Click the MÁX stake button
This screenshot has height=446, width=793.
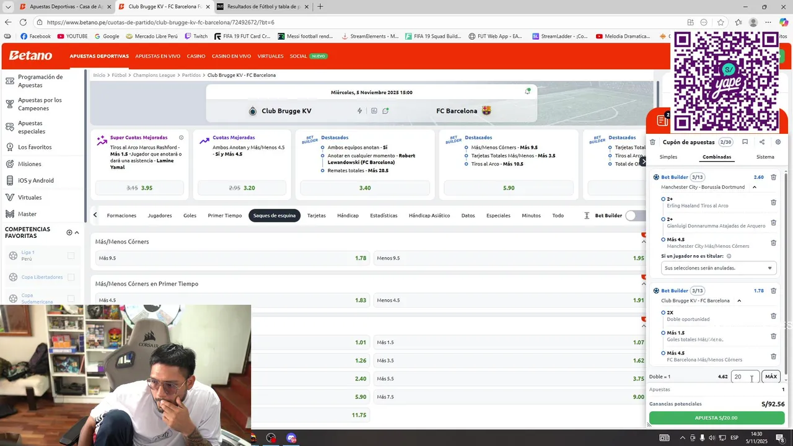coord(771,377)
